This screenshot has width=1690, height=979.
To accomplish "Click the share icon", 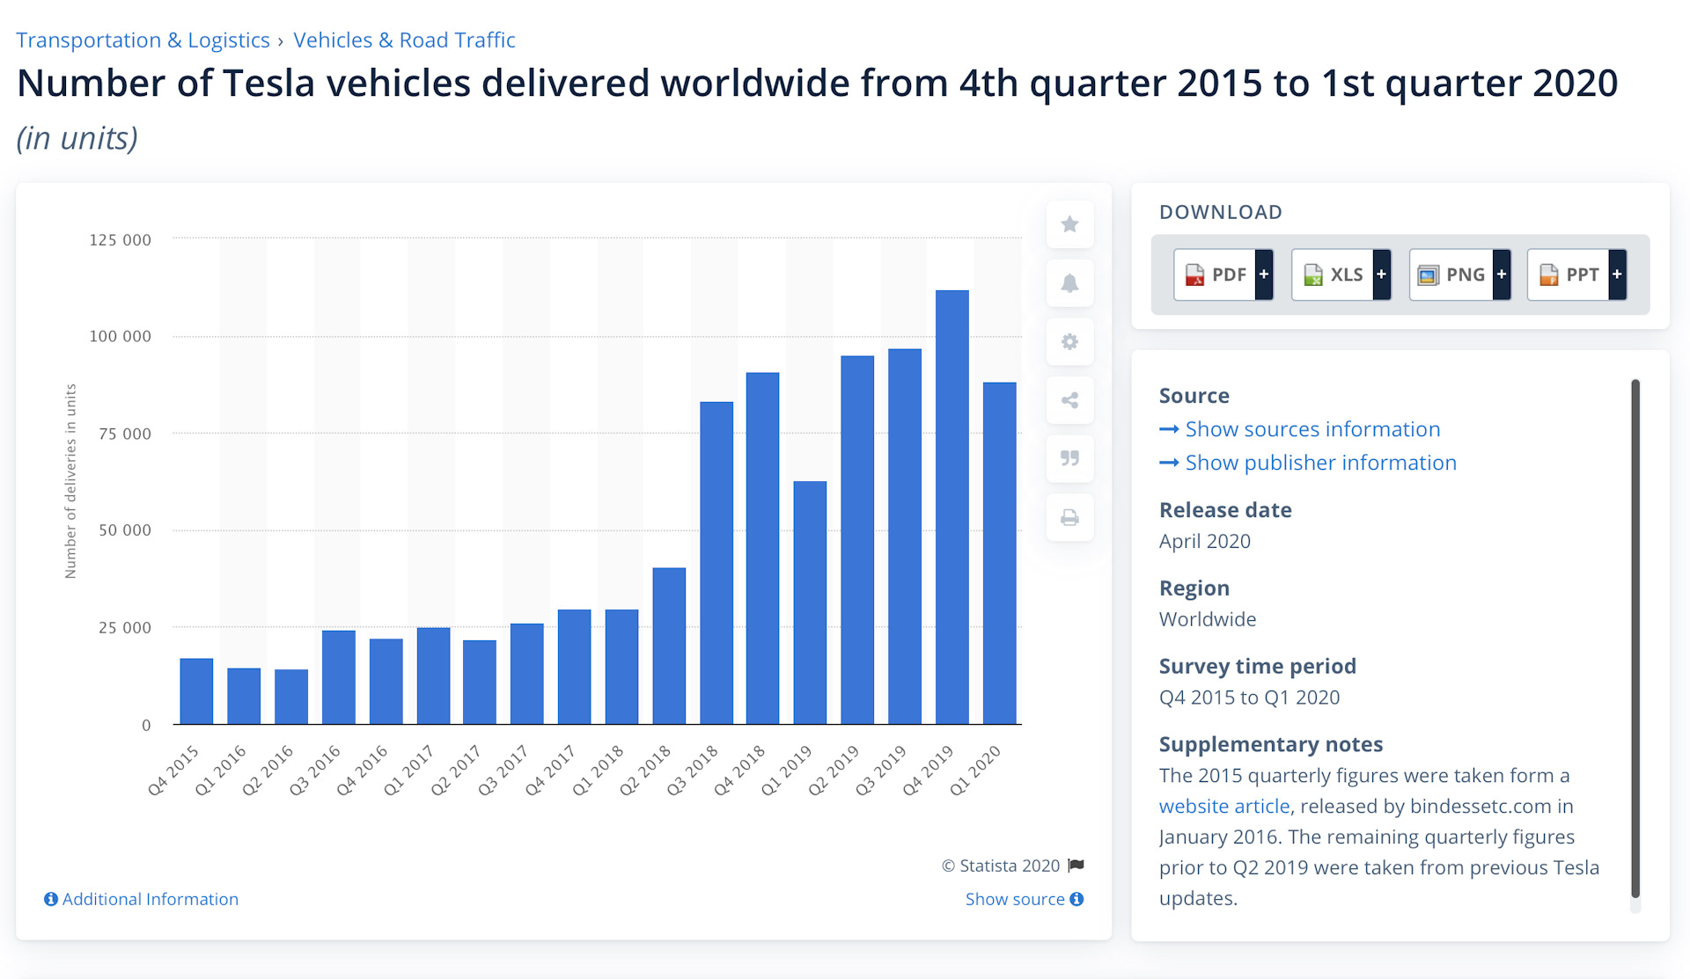I will tap(1069, 400).
